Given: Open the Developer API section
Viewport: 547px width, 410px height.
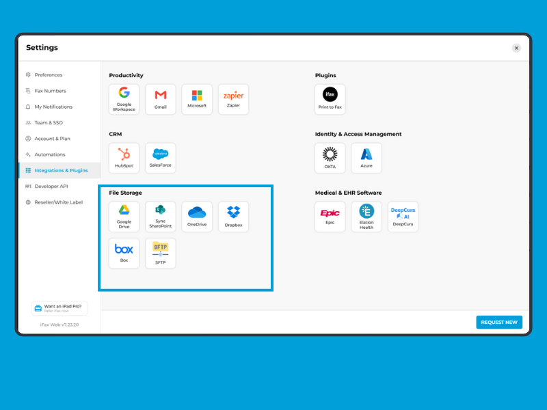Looking at the screenshot, I should pos(59,186).
